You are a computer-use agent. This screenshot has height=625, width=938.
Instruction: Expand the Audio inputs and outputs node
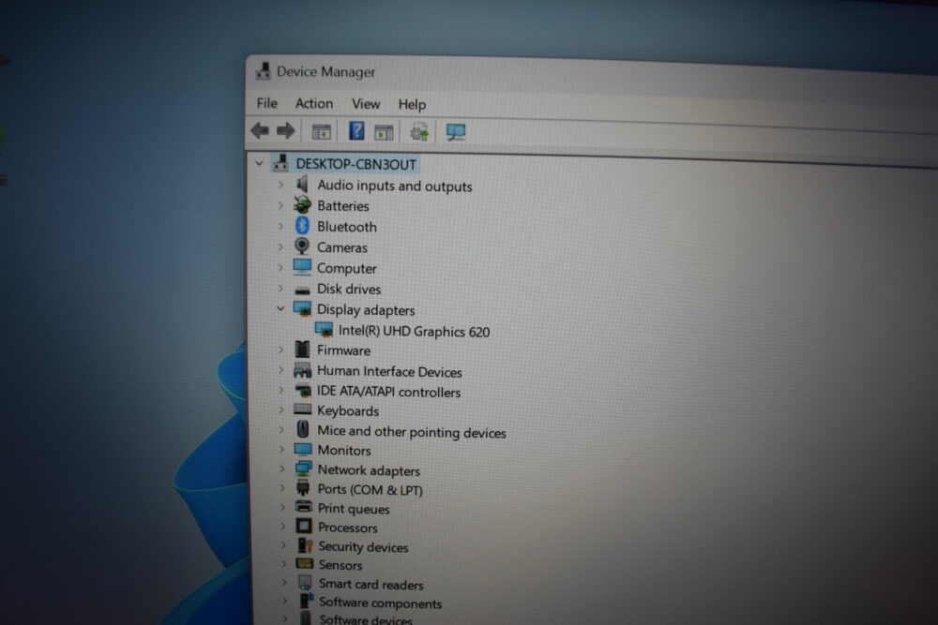280,185
